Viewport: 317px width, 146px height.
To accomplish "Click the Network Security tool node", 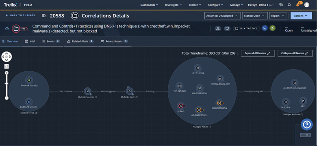I will 29,80.
